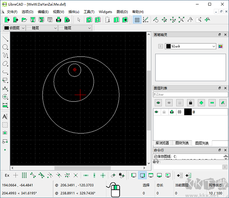Click the black color swatch of layer 0
Image resolution: width=229 pixels, height=198 pixels.
188,112
